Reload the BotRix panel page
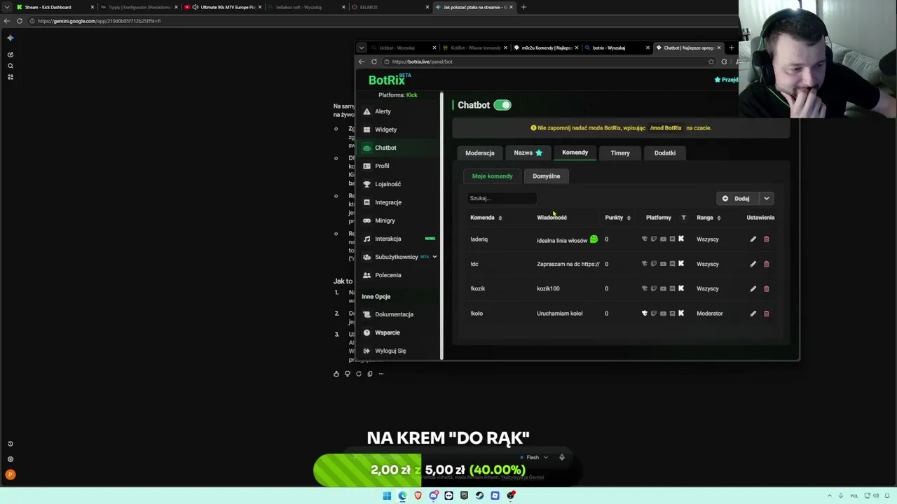Screen dimensions: 897x504 tap(374, 62)
